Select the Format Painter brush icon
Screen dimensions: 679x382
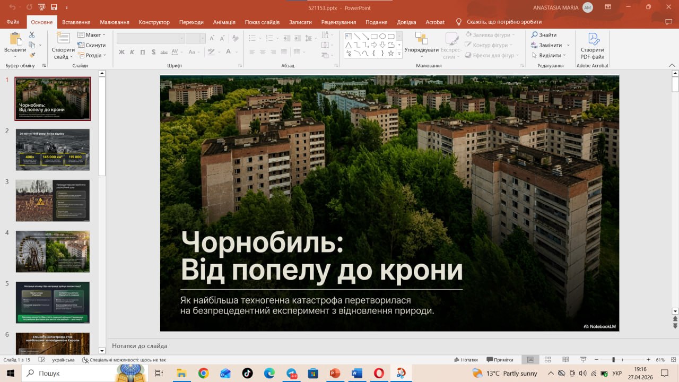coord(32,55)
